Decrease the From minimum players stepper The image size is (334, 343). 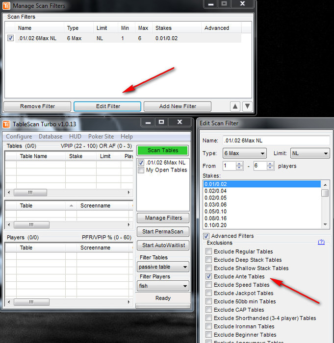pyautogui.click(x=239, y=168)
